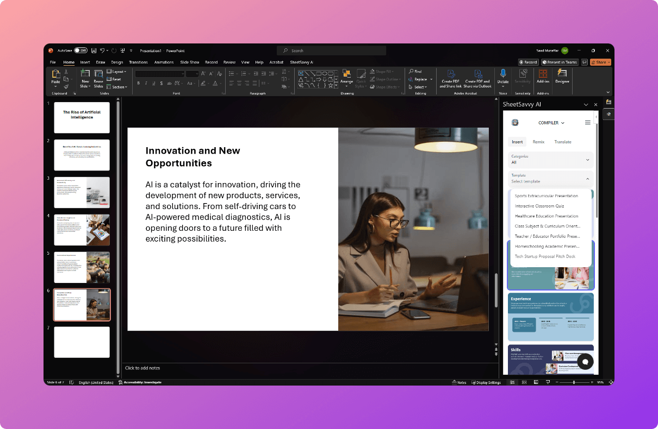Click the Reading View icon
This screenshot has height=429, width=658.
536,382
